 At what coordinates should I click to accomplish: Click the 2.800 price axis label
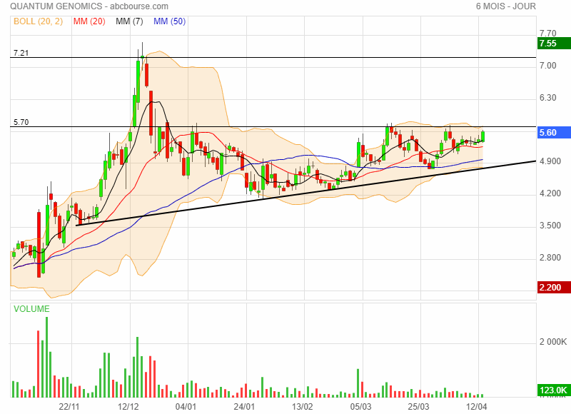pyautogui.click(x=550, y=258)
